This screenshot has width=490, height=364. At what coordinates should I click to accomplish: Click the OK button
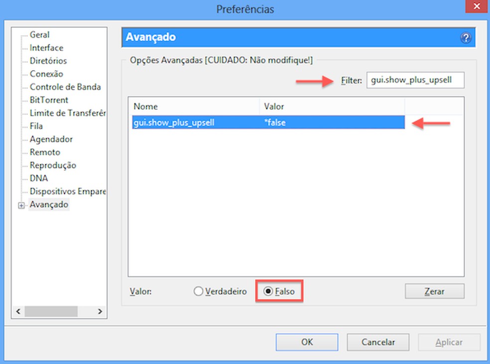pos(307,342)
